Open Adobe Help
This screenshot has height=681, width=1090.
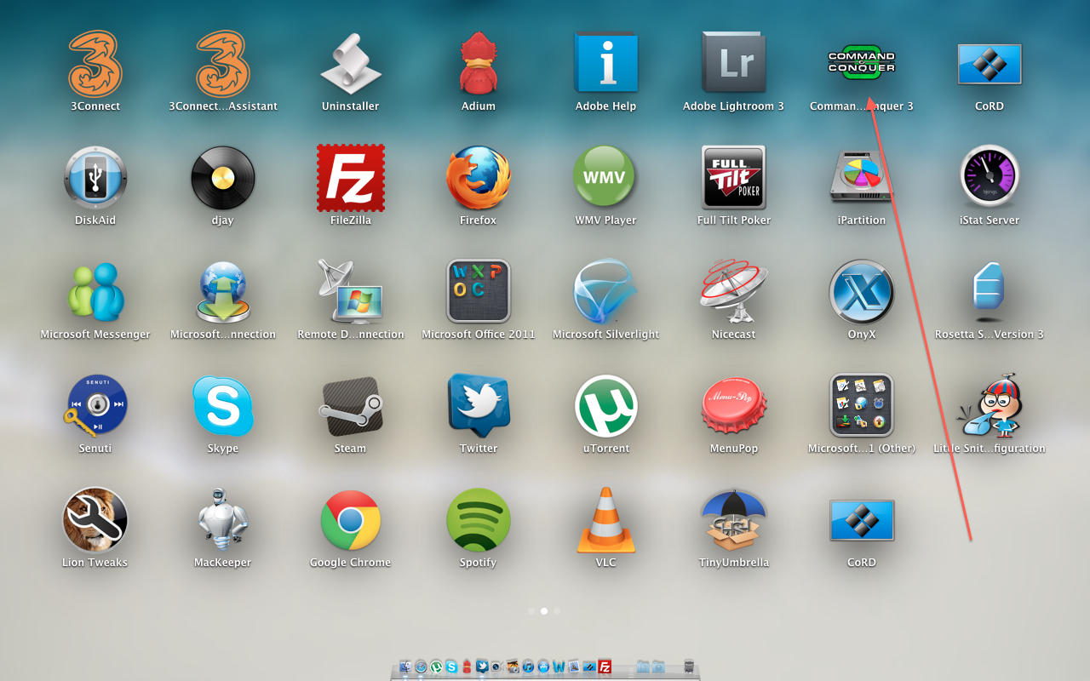click(605, 62)
